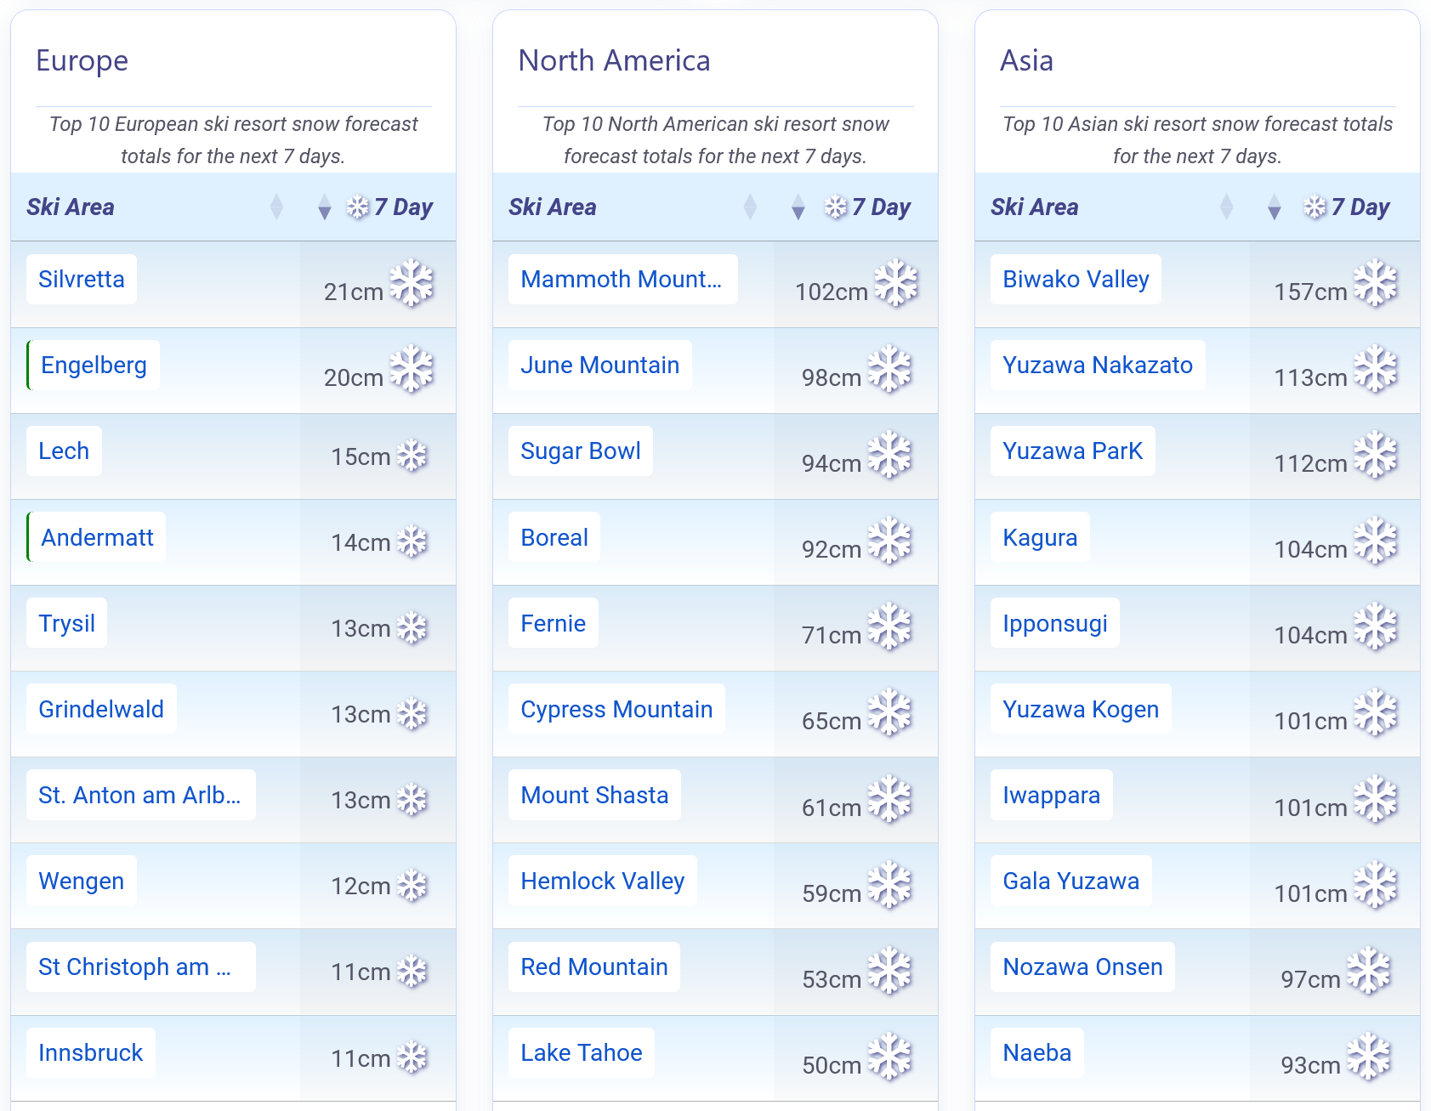Click the snowflake icon beside Silvretta's 21cm
Screen dimensions: 1431x1111
click(x=412, y=283)
